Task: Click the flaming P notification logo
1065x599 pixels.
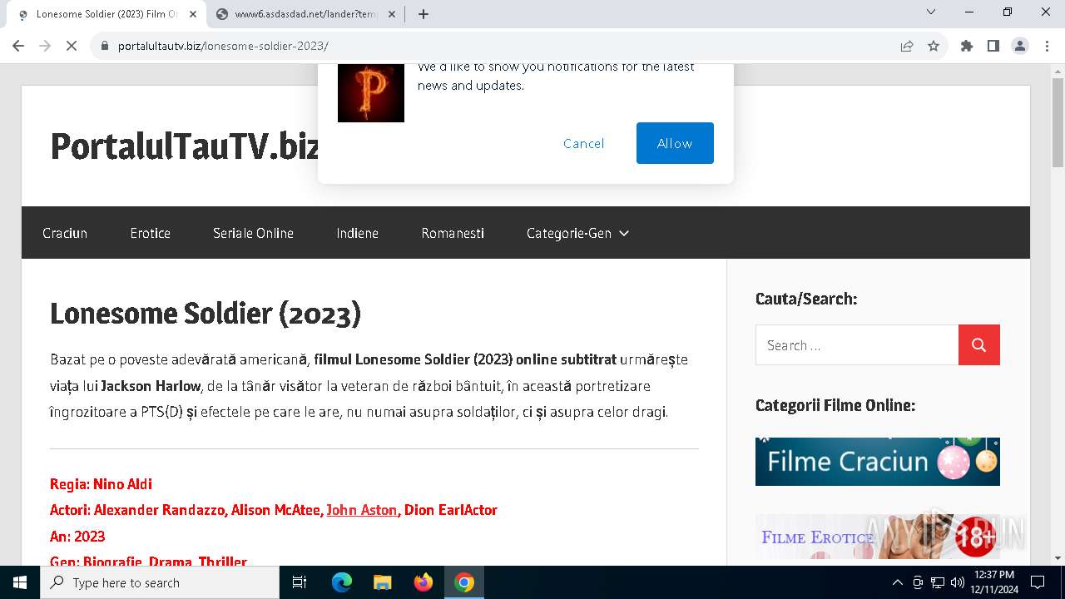Action: [371, 92]
